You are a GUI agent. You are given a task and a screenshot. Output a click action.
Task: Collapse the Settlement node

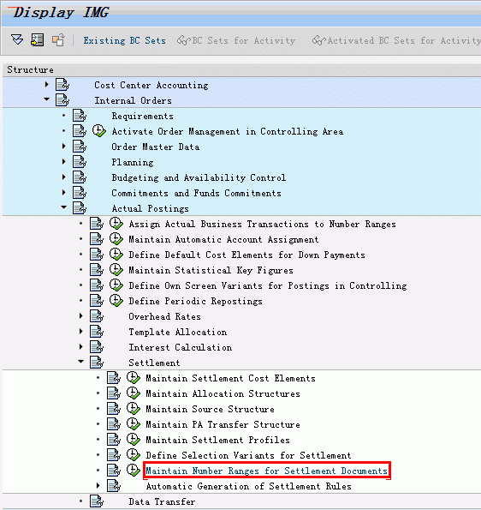(80, 362)
